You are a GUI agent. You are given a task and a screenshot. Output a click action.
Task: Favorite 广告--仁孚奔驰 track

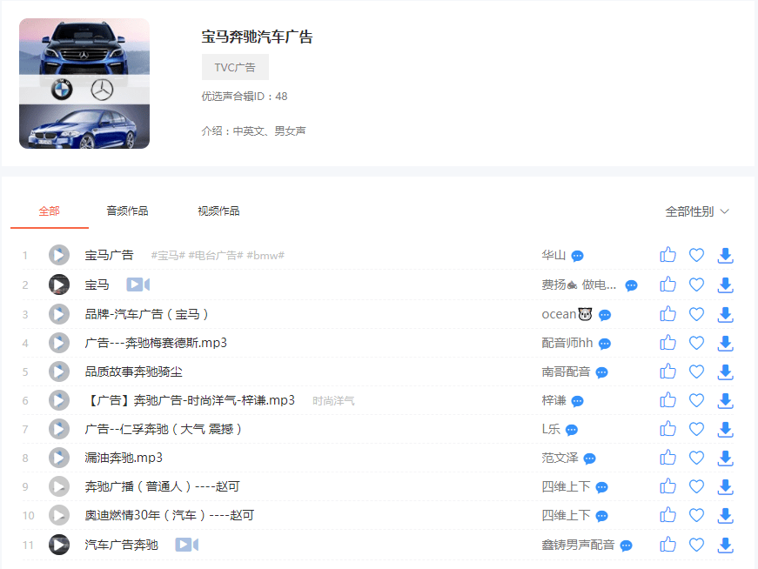point(696,429)
